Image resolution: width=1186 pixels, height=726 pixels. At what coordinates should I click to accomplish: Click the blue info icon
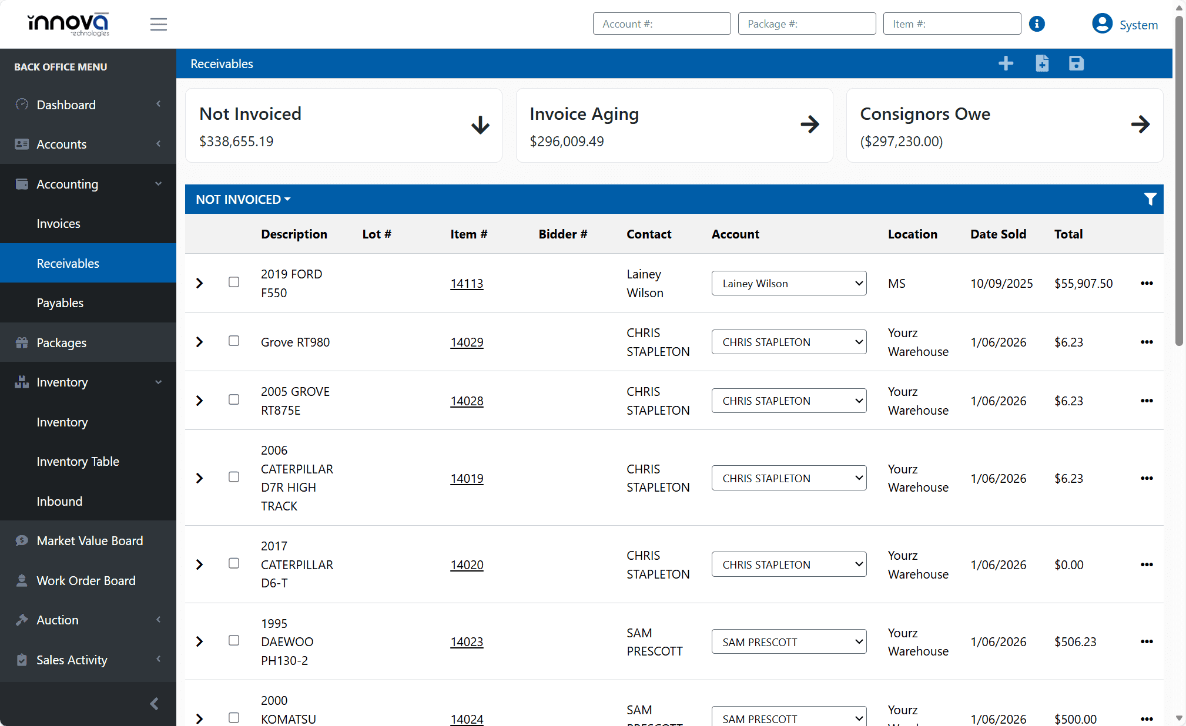pos(1037,24)
